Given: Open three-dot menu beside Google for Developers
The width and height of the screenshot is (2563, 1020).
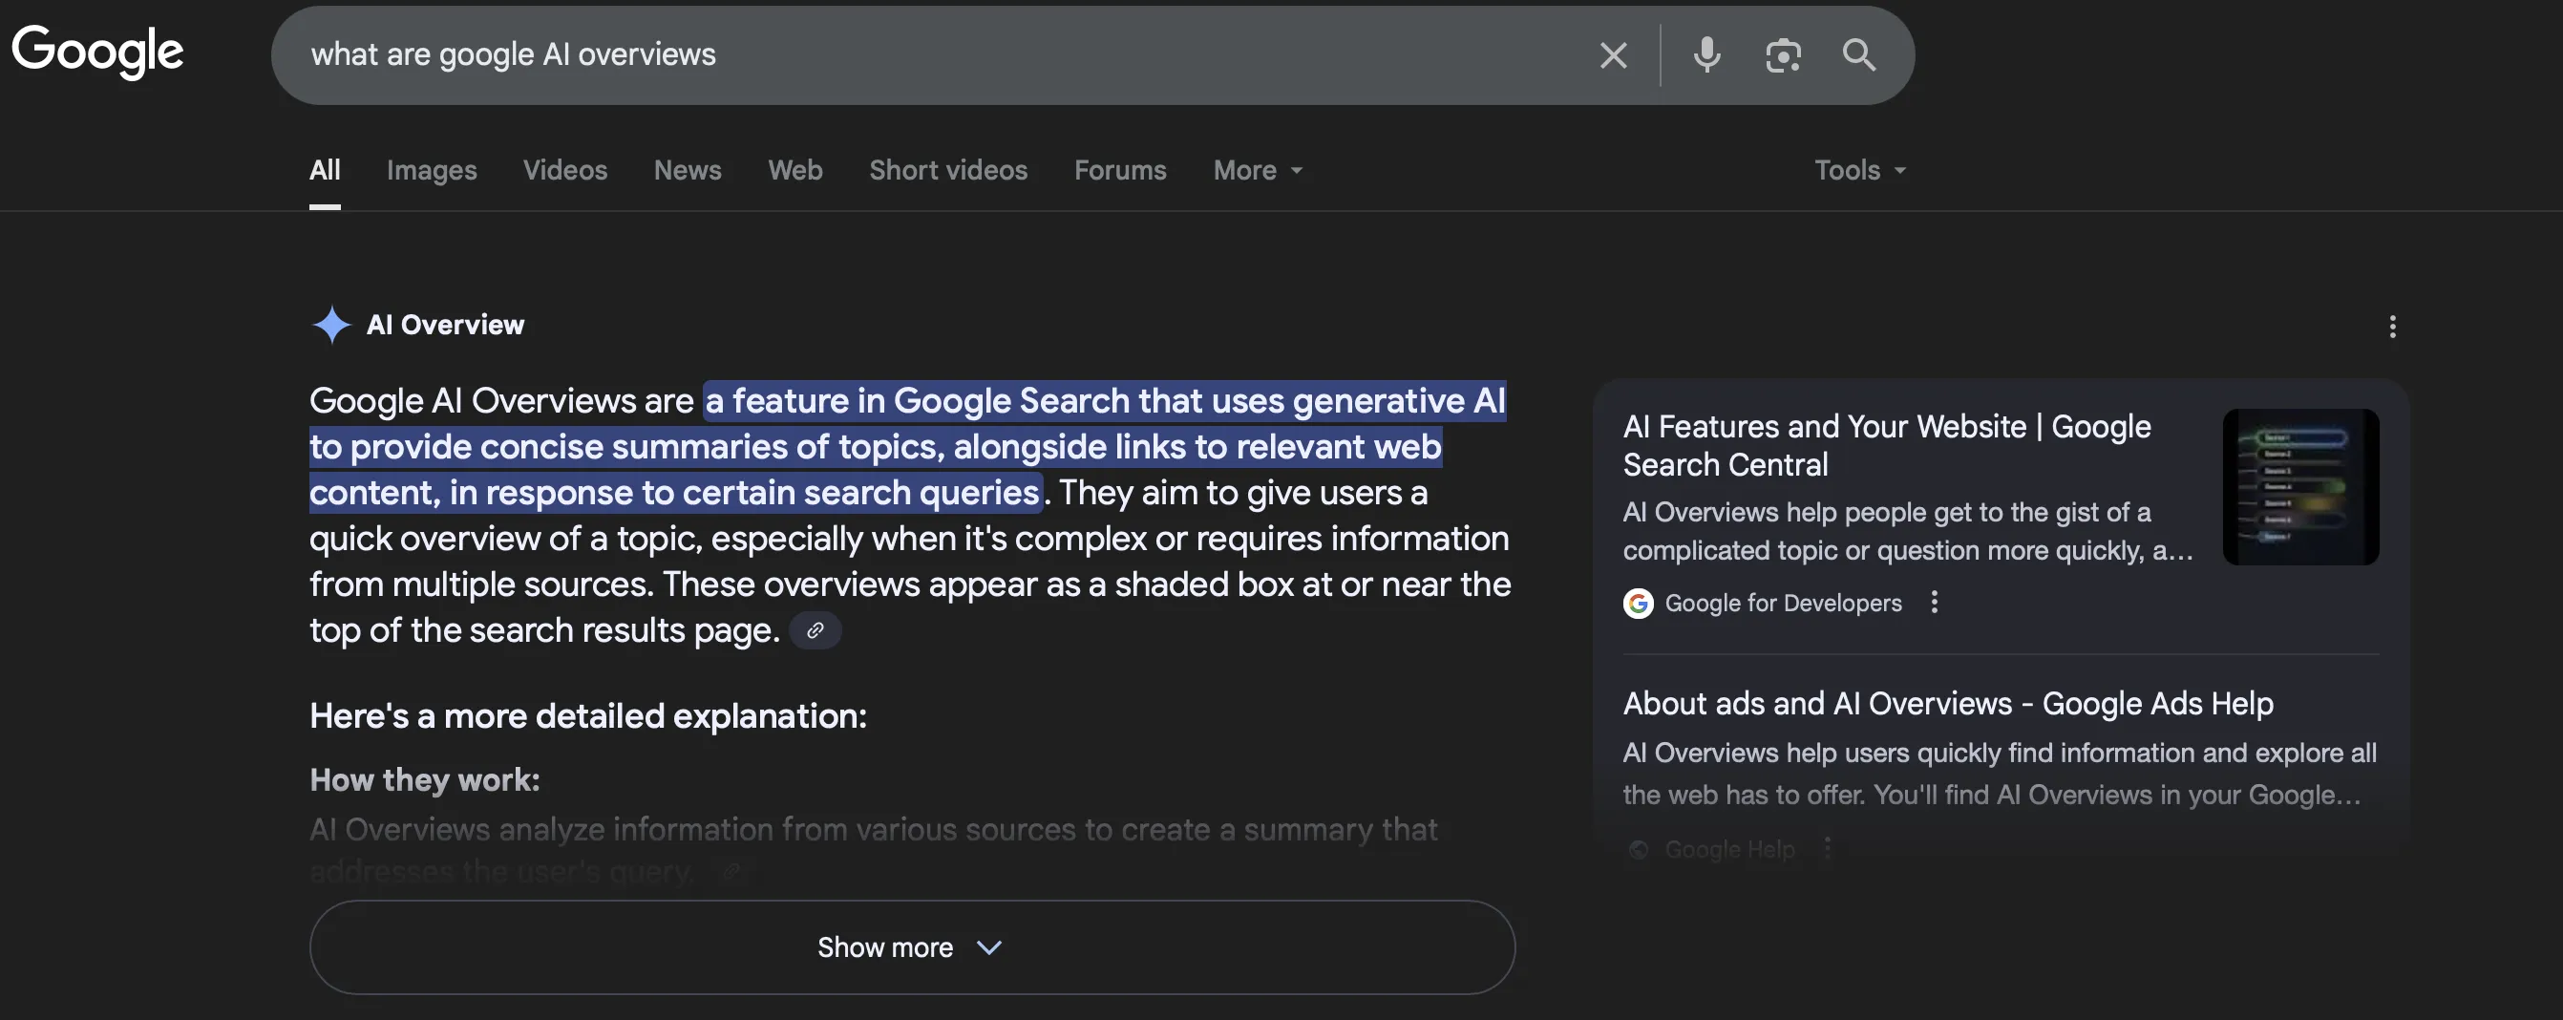Looking at the screenshot, I should click(x=1933, y=602).
